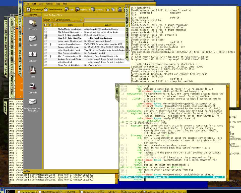The width and height of the screenshot is (241, 193).
Task: Sort messages by From column header
Action: coord(70,25)
